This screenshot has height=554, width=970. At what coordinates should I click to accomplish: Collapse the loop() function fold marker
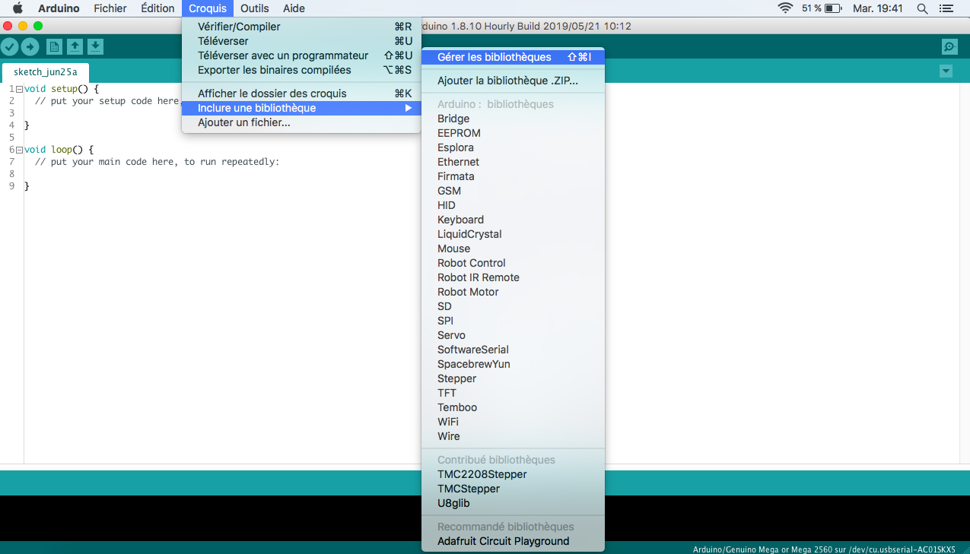click(x=19, y=150)
